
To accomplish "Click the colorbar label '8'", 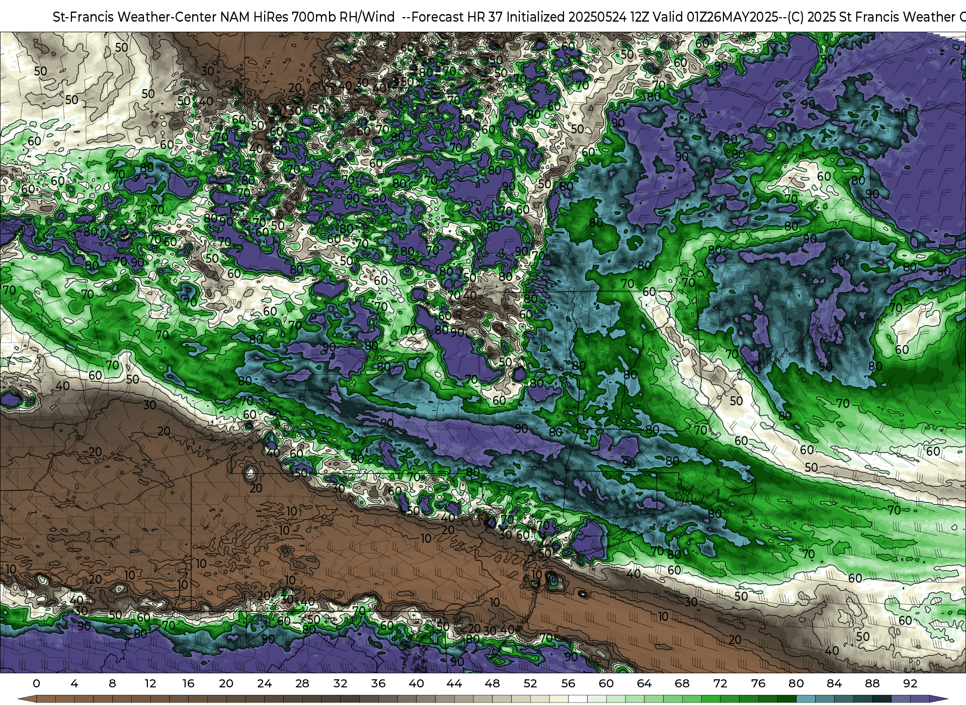I will (112, 683).
